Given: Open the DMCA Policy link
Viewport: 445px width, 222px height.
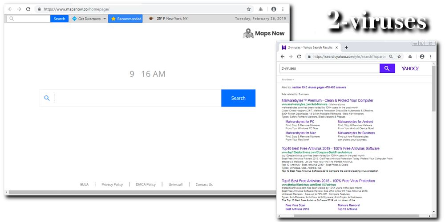Looking at the screenshot, I should [146, 185].
